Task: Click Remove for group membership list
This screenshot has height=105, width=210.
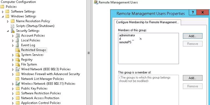Action: pos(193,86)
